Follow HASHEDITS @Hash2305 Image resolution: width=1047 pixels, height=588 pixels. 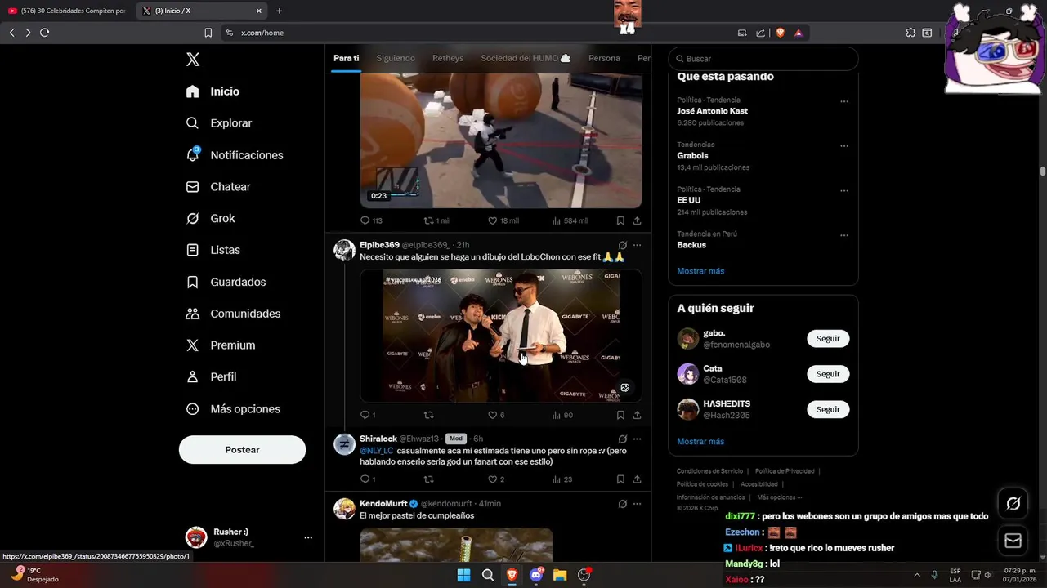pyautogui.click(x=828, y=409)
